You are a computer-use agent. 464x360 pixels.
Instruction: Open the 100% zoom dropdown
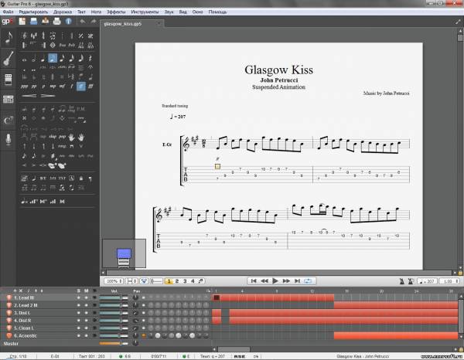114,281
